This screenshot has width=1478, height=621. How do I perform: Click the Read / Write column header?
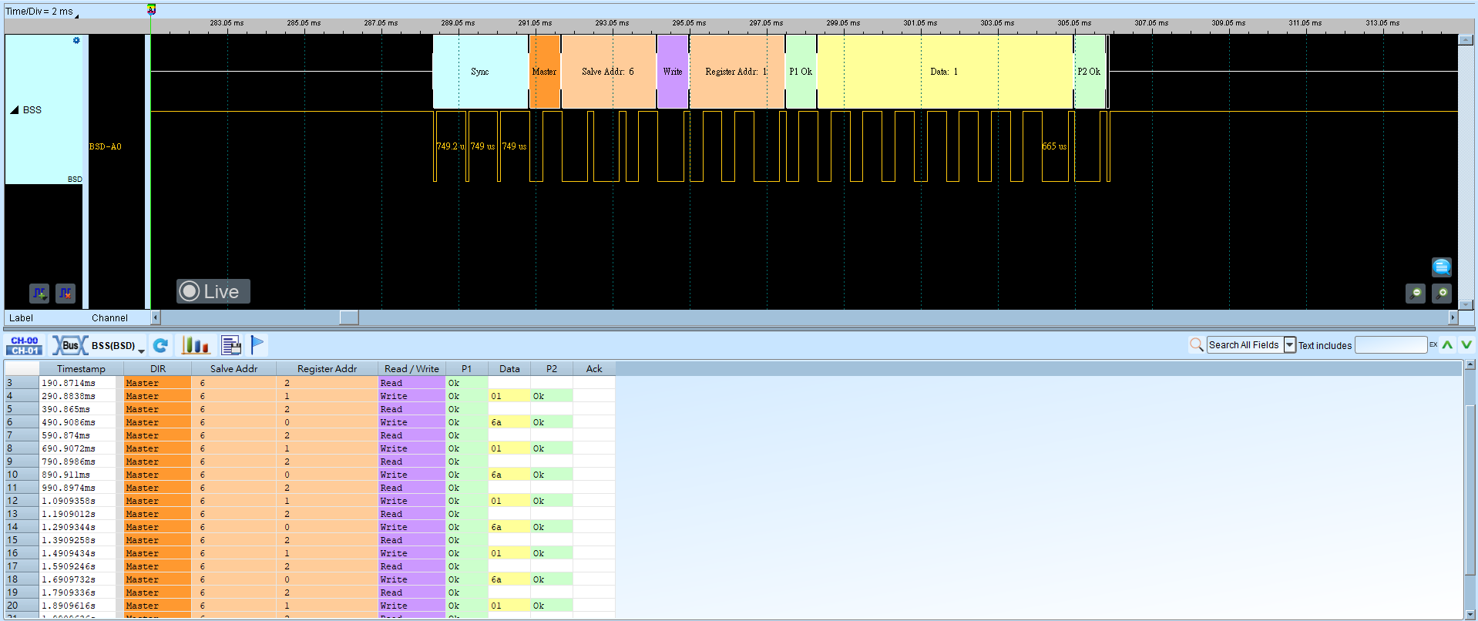(411, 368)
